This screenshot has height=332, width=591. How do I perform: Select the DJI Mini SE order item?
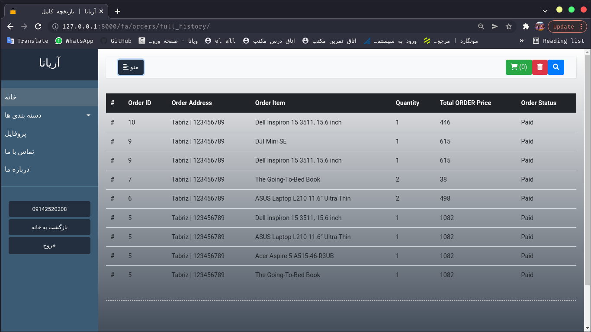click(271, 141)
